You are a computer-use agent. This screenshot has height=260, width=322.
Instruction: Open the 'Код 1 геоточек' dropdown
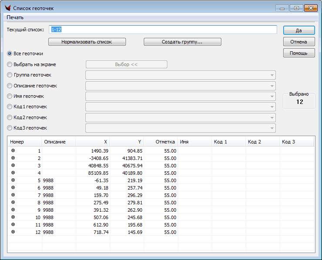click(x=271, y=107)
